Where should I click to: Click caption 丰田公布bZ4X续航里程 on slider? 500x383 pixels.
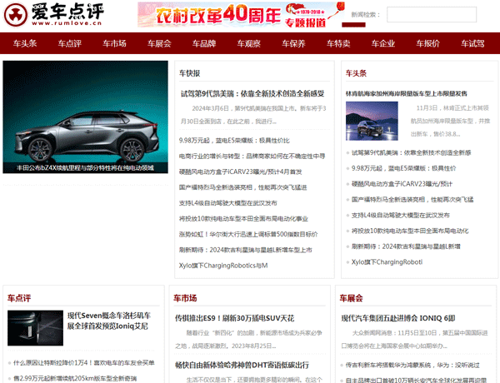click(86, 168)
